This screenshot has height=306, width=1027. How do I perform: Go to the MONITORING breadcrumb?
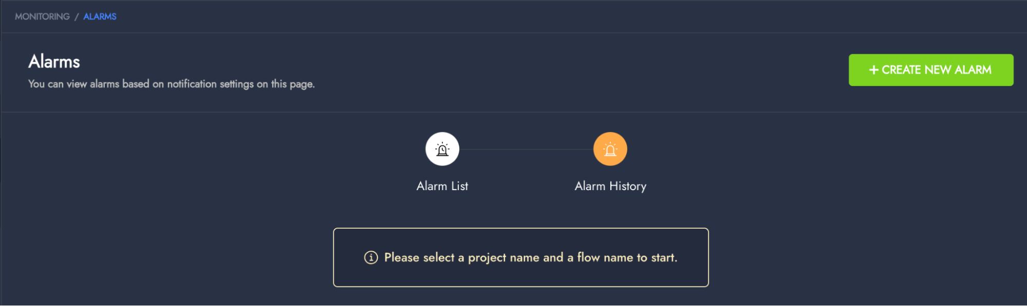pyautogui.click(x=42, y=16)
